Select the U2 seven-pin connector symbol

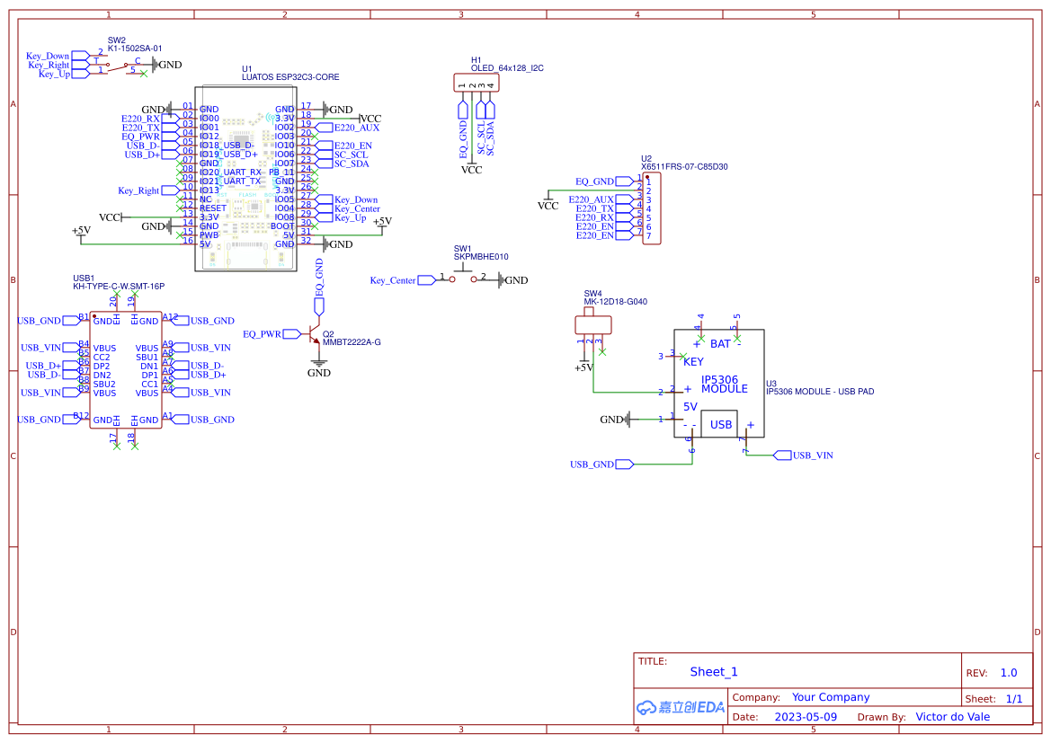pos(652,208)
